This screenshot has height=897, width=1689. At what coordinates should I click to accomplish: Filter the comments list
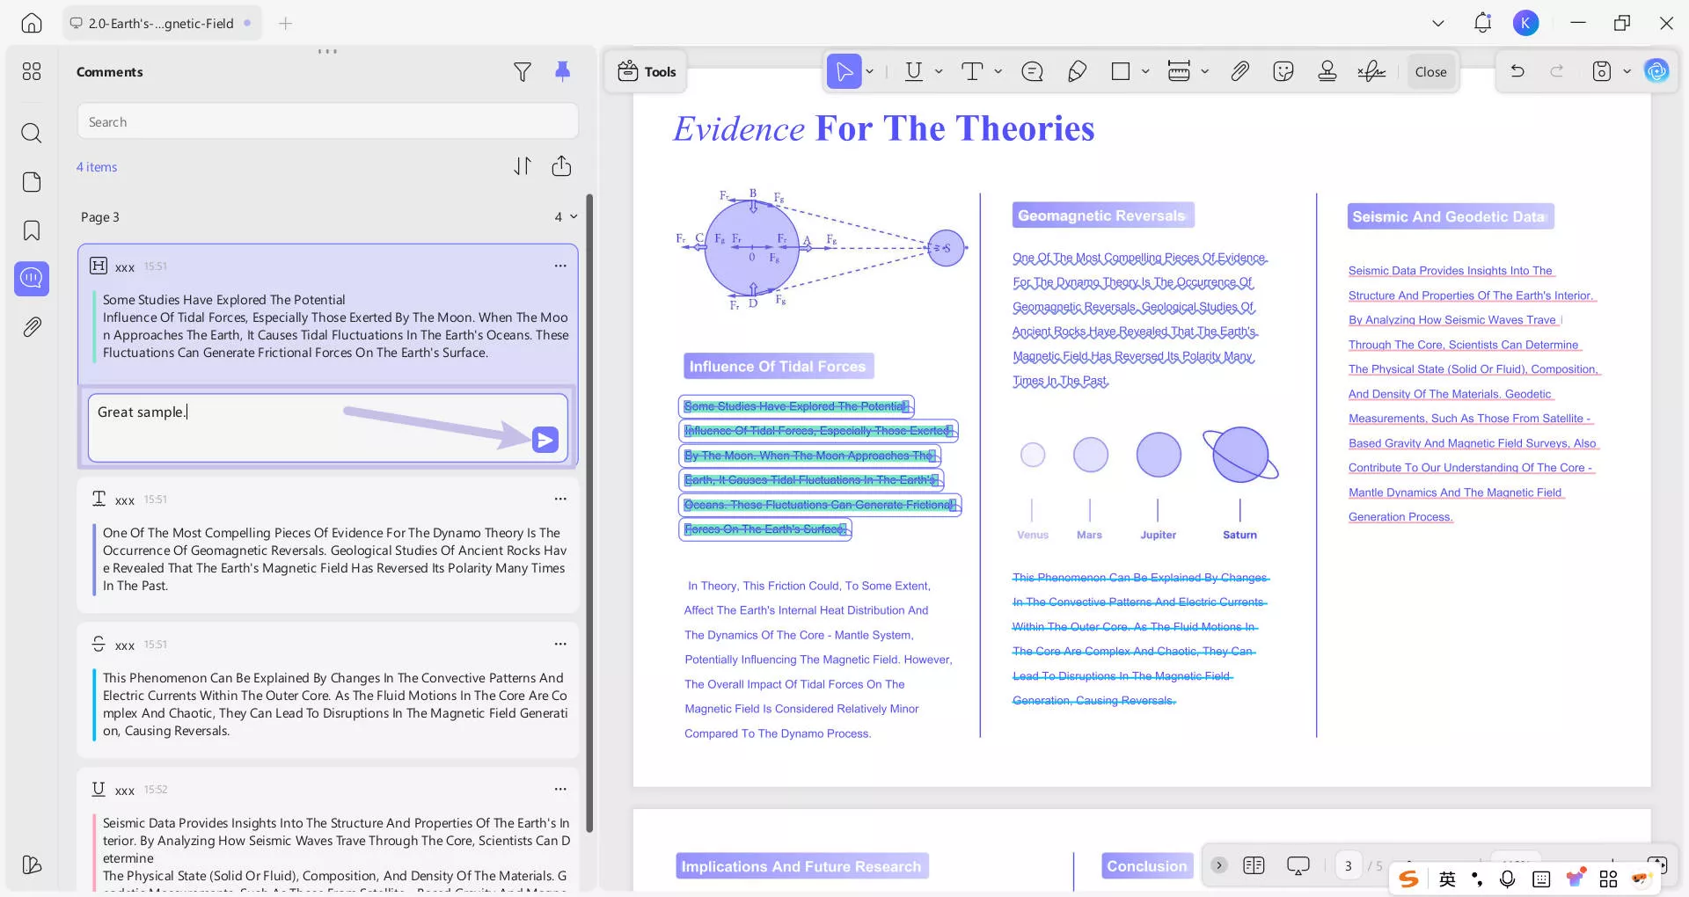pos(523,72)
